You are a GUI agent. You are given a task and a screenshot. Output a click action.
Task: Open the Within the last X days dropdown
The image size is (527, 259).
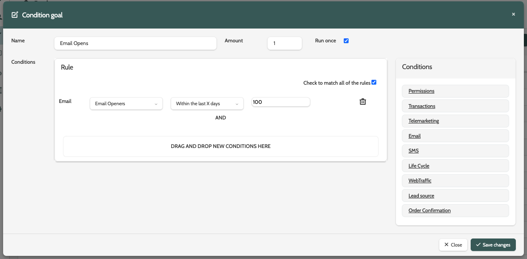[x=207, y=103]
